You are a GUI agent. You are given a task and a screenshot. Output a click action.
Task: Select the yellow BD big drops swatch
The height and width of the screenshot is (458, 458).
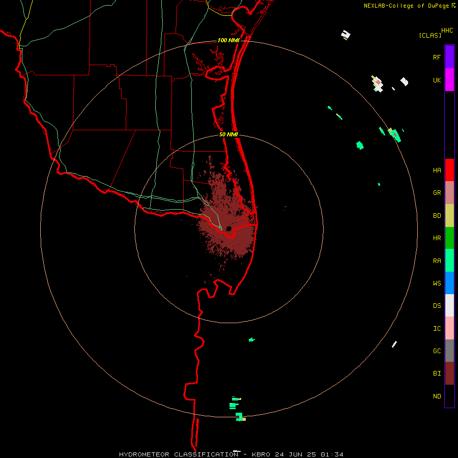coord(449,215)
